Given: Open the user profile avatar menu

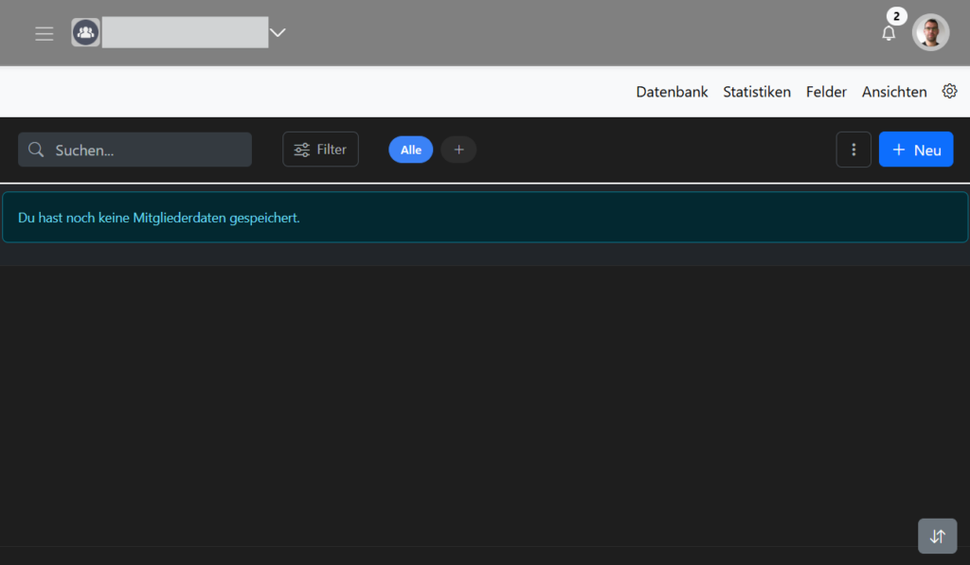Looking at the screenshot, I should [x=930, y=33].
